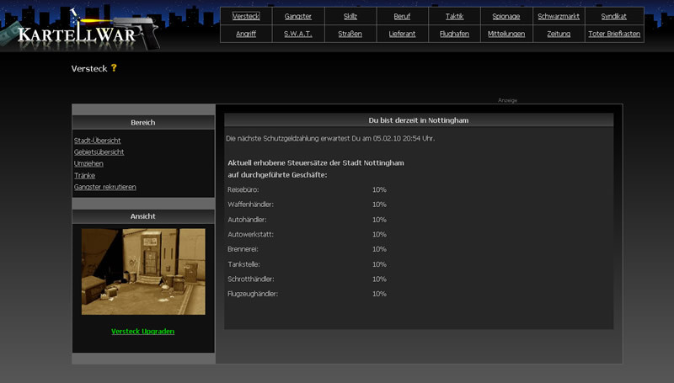Open Gebietsübersicht in the sidebar

tap(99, 152)
